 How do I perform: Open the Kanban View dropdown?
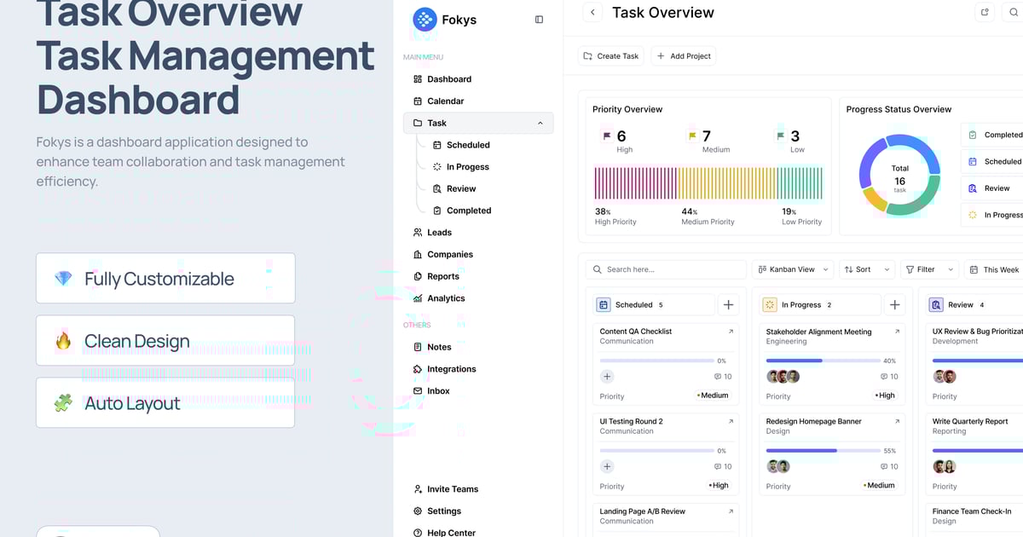(793, 269)
